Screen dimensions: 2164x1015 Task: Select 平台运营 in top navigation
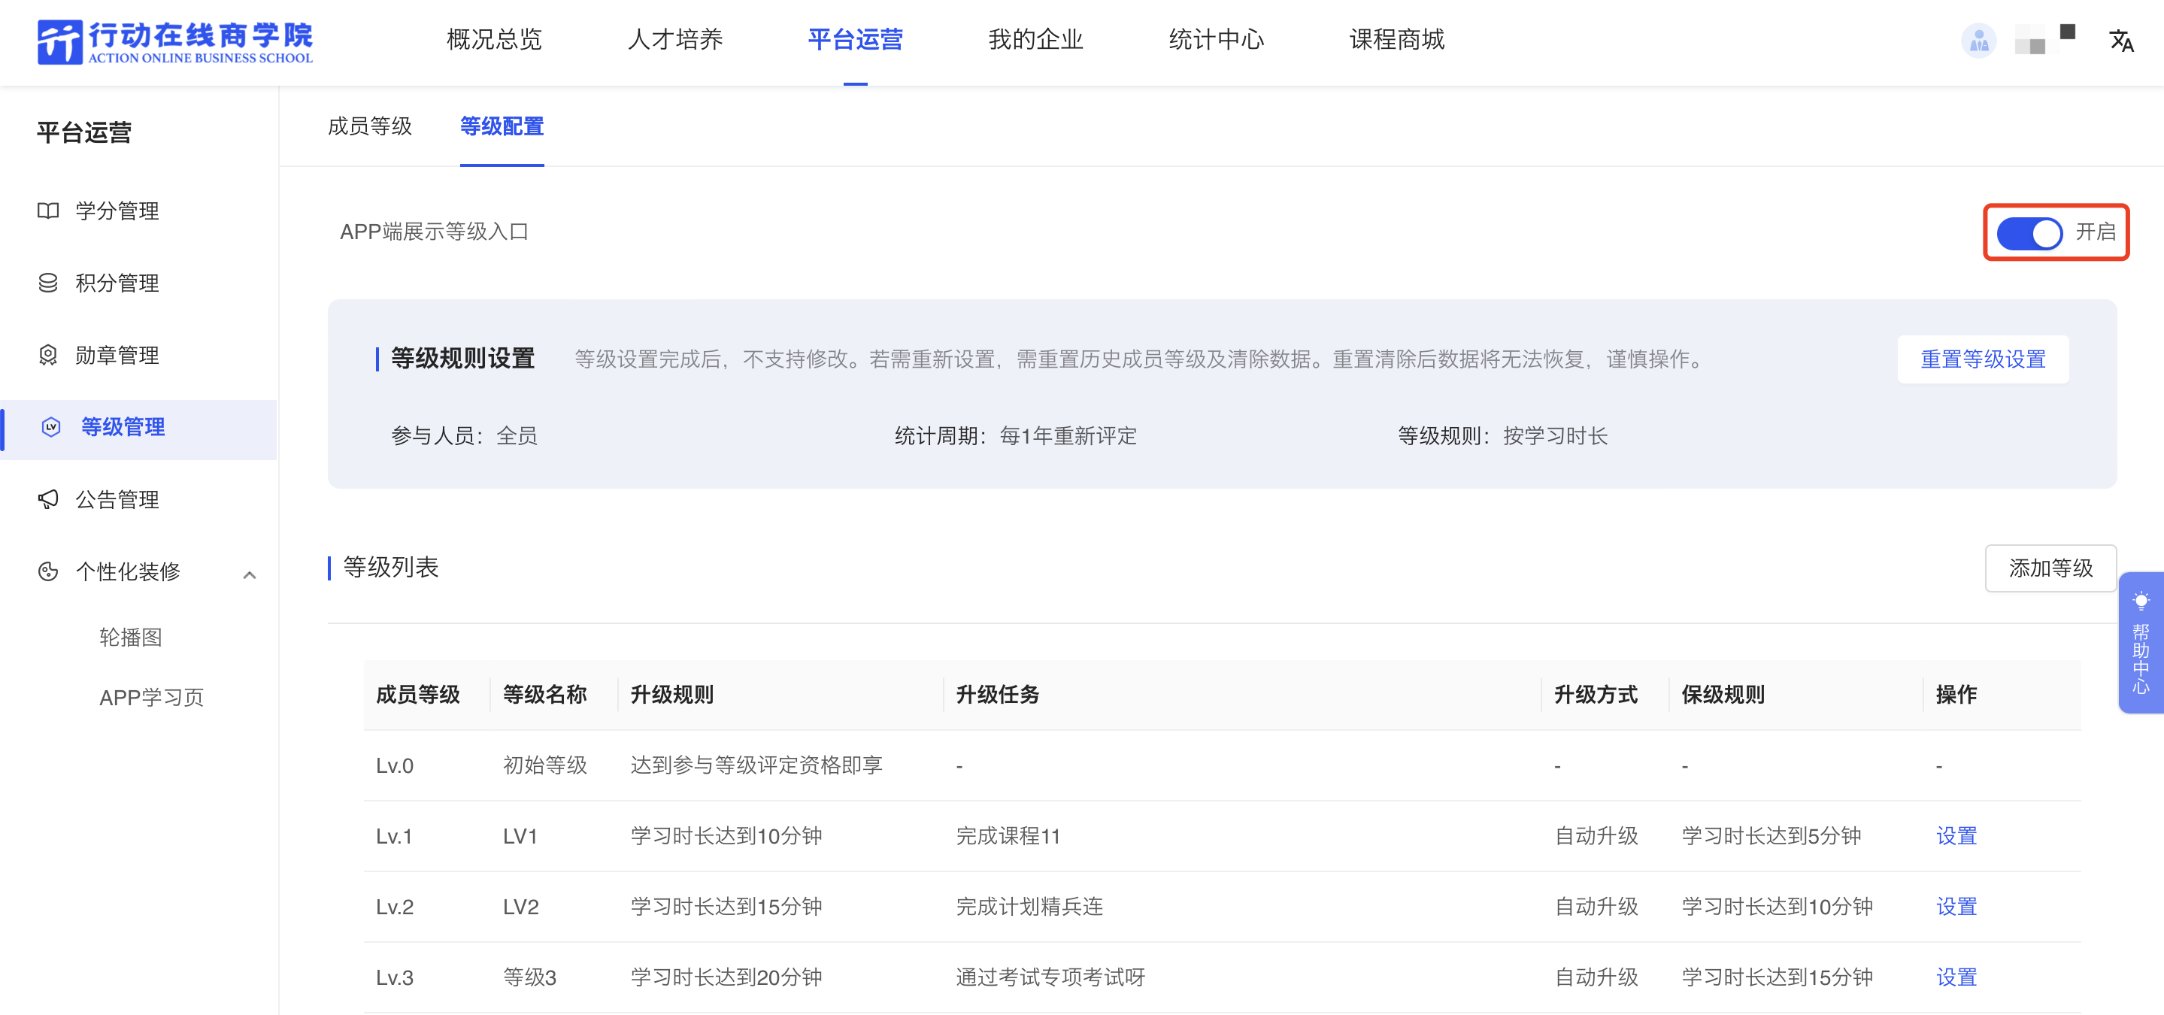855,40
